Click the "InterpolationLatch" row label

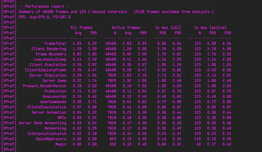47,134
